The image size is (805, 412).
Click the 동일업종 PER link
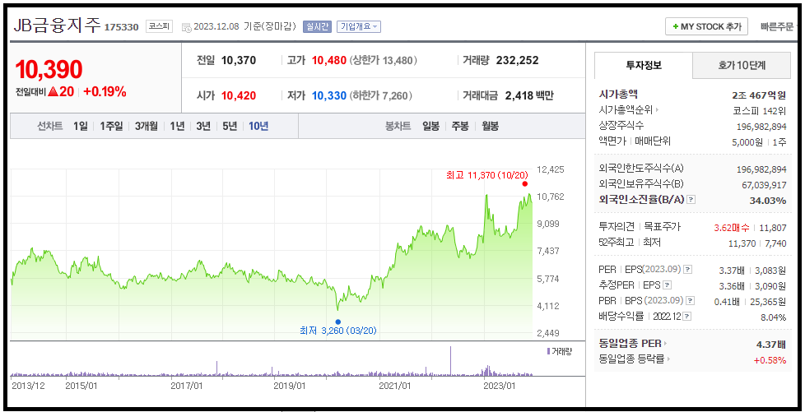tap(630, 343)
